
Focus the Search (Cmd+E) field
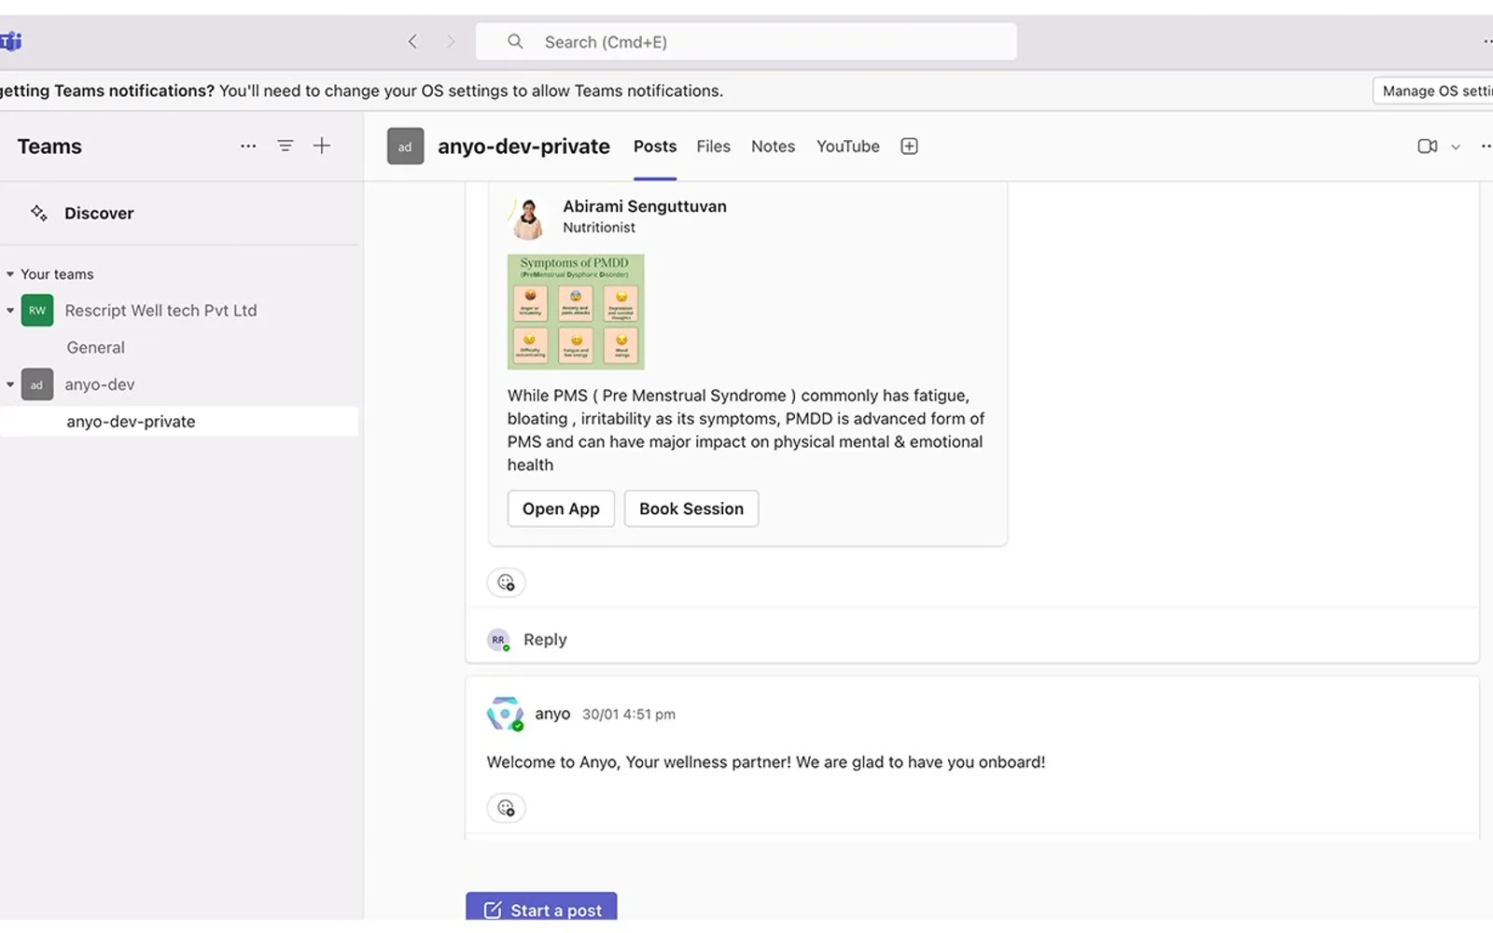click(x=746, y=42)
